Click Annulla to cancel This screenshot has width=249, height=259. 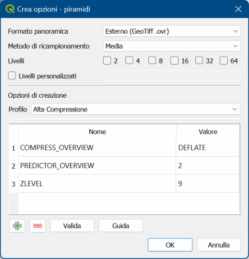click(219, 245)
